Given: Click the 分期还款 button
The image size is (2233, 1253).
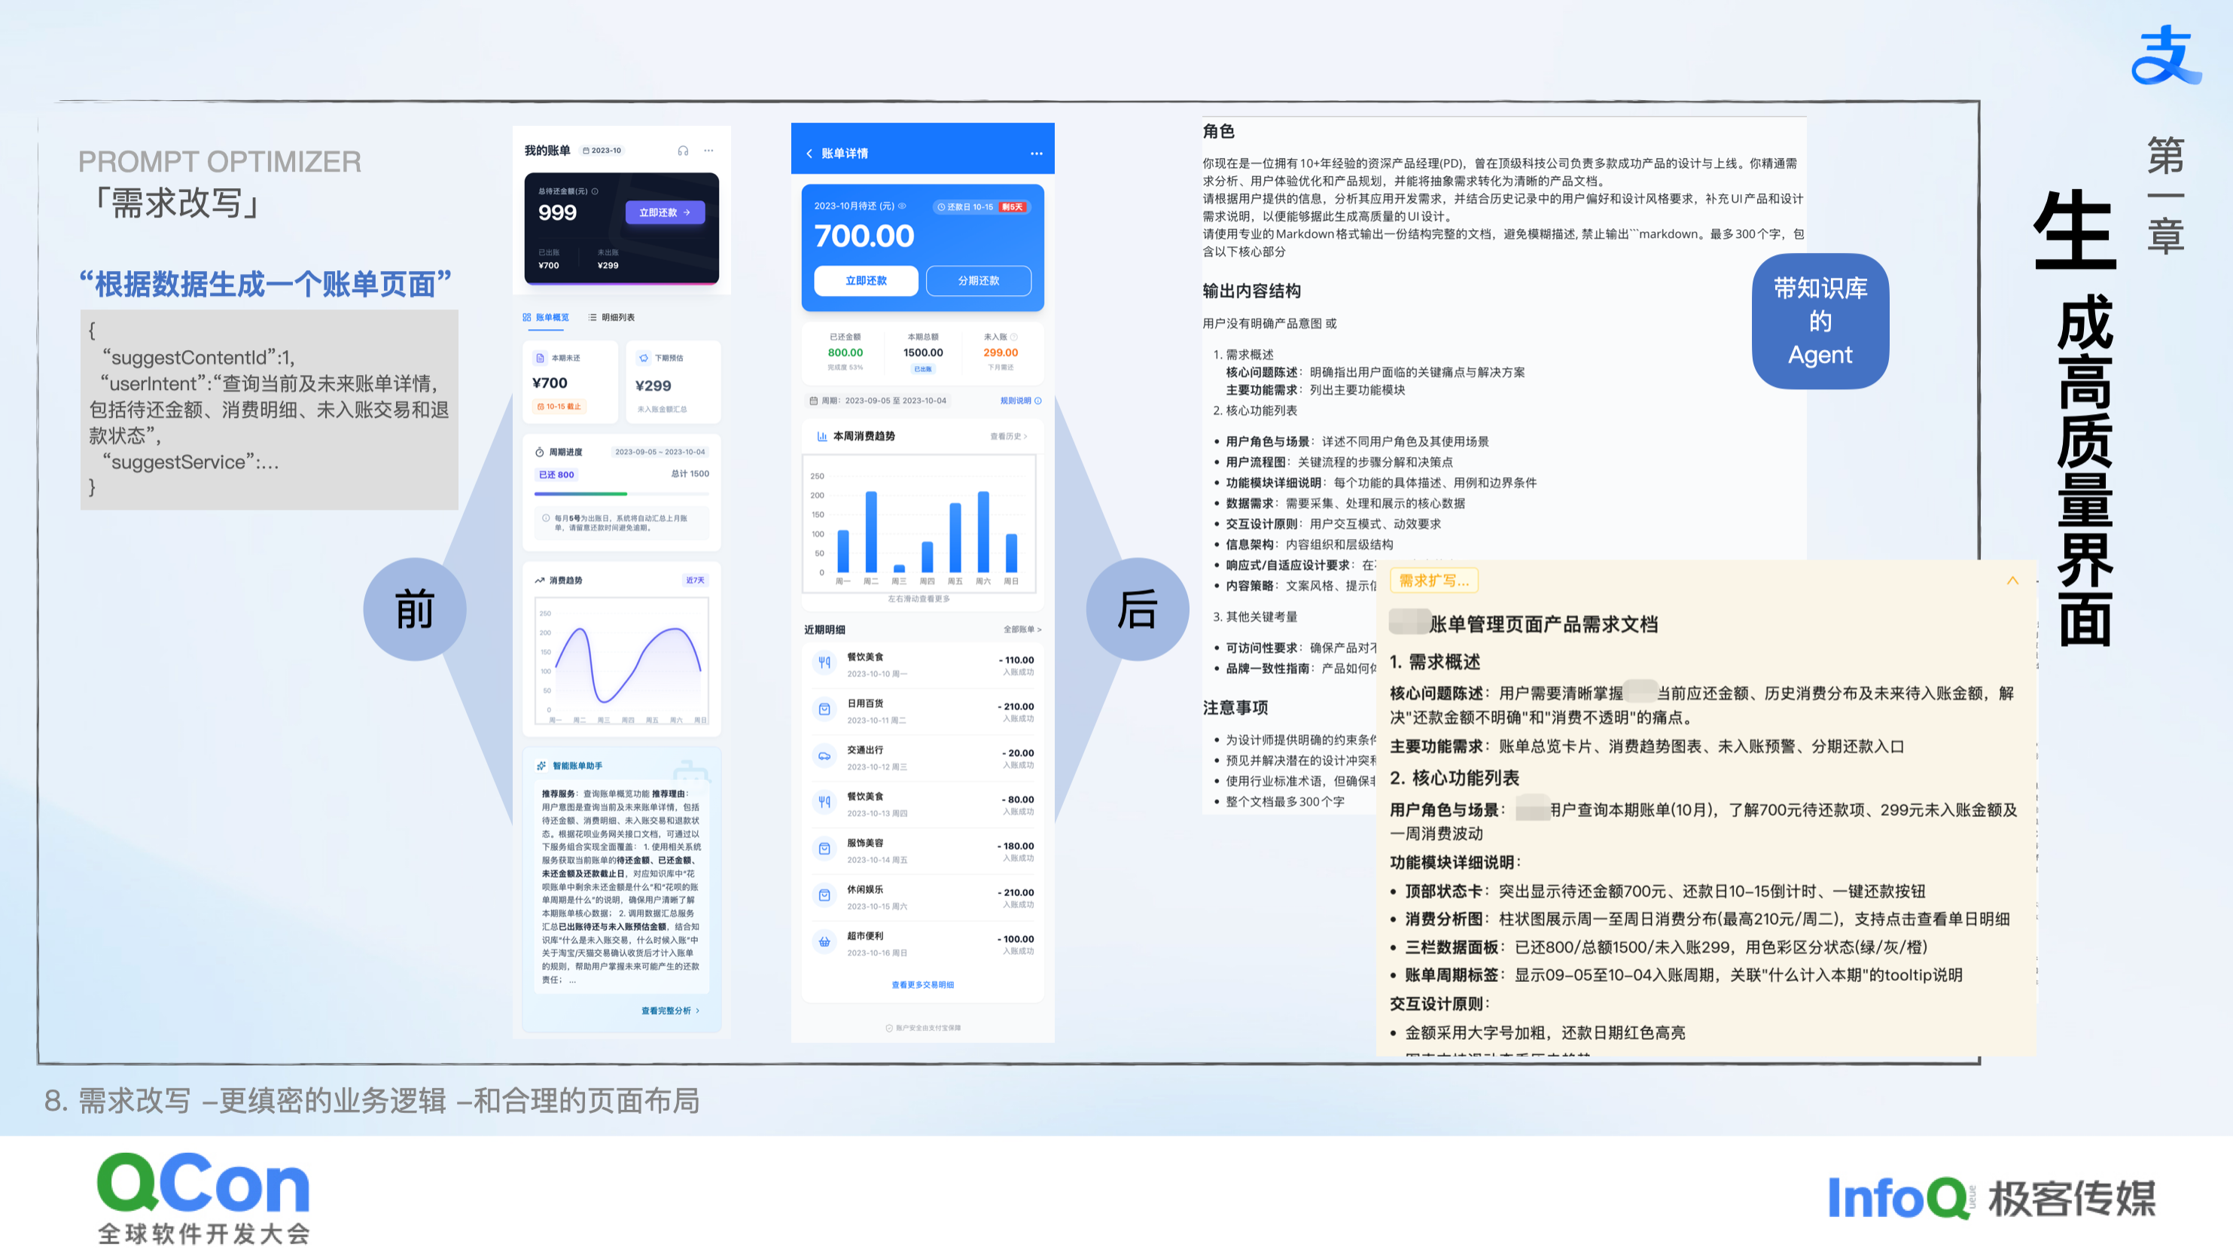Looking at the screenshot, I should pyautogui.click(x=979, y=281).
